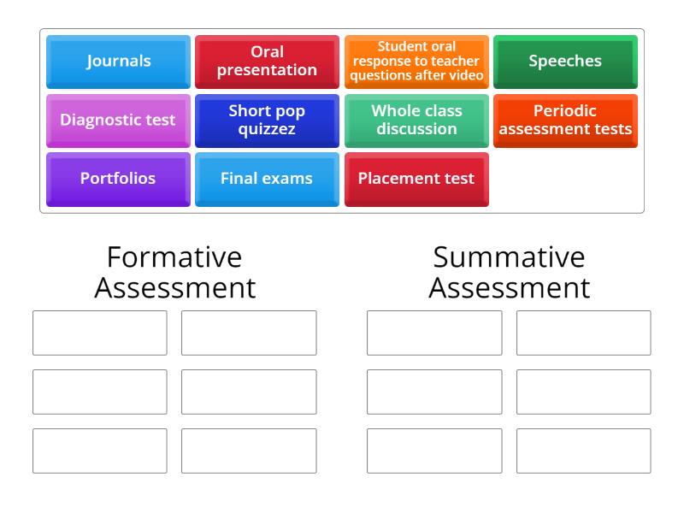Select the student oral response card
The width and height of the screenshot is (684, 513).
pyautogui.click(x=416, y=61)
